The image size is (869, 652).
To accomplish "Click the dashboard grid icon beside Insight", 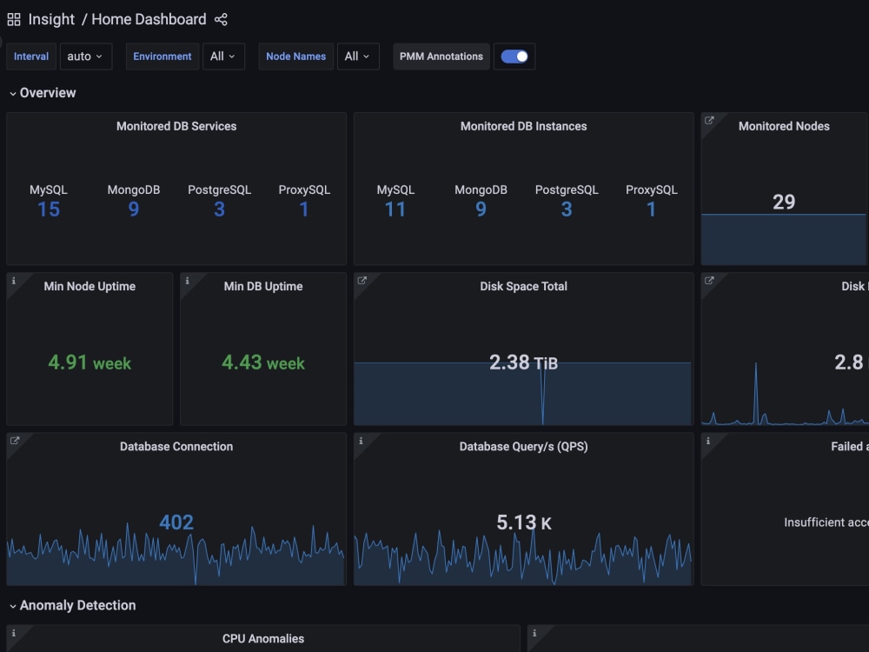I will pyautogui.click(x=14, y=19).
